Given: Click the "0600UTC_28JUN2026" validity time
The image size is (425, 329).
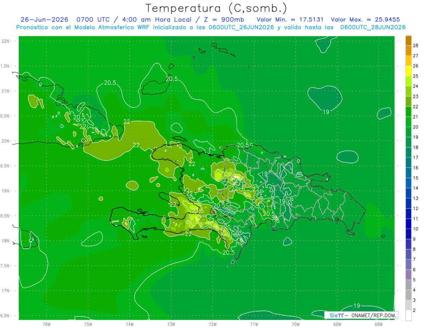Looking at the screenshot, I should pyautogui.click(x=373, y=27).
